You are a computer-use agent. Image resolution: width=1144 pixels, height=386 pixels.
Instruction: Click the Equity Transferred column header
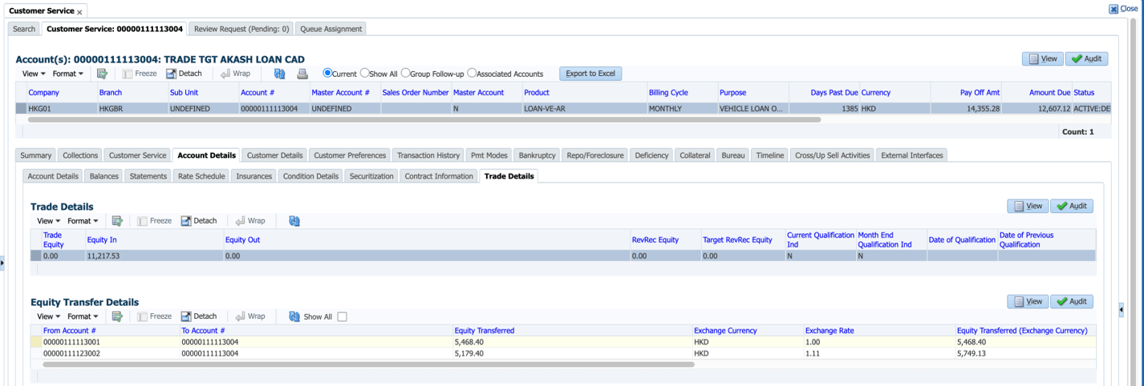point(485,331)
